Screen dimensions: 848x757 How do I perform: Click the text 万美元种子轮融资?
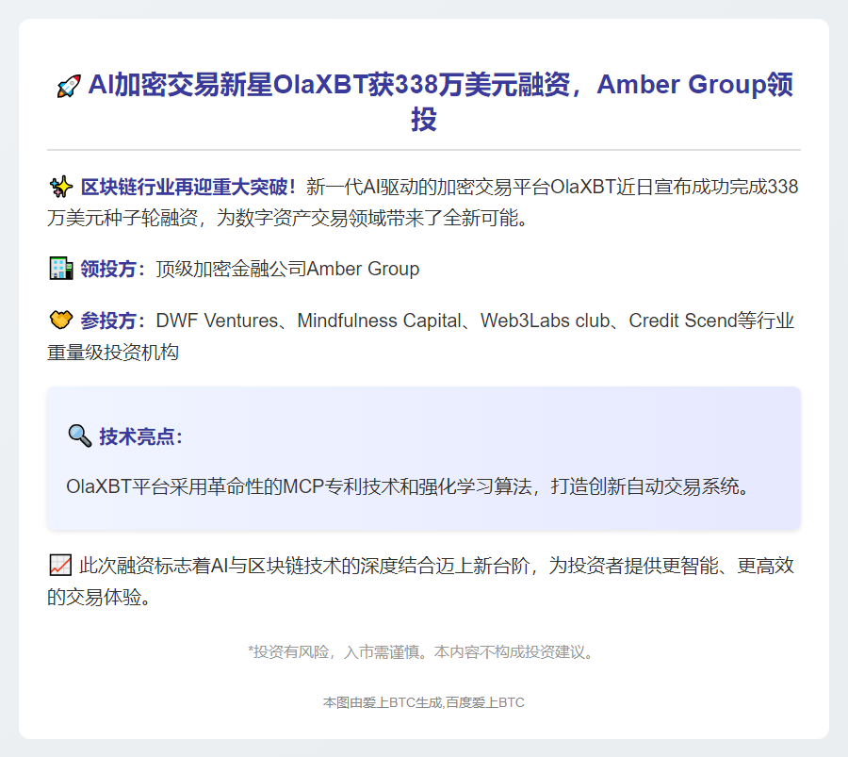pyautogui.click(x=122, y=218)
